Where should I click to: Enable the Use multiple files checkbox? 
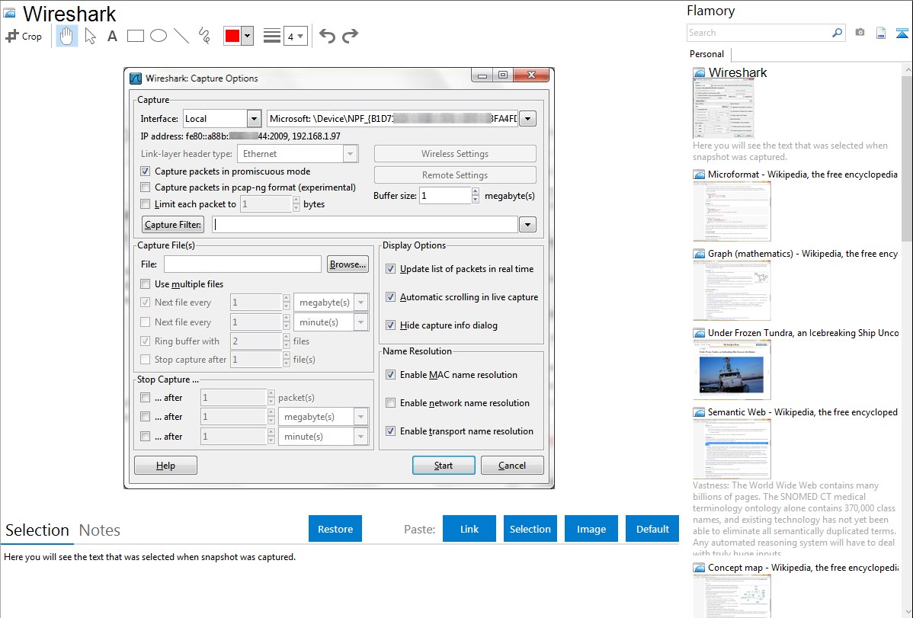(x=146, y=284)
